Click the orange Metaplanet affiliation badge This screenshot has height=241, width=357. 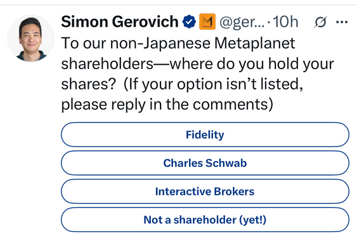click(x=207, y=22)
